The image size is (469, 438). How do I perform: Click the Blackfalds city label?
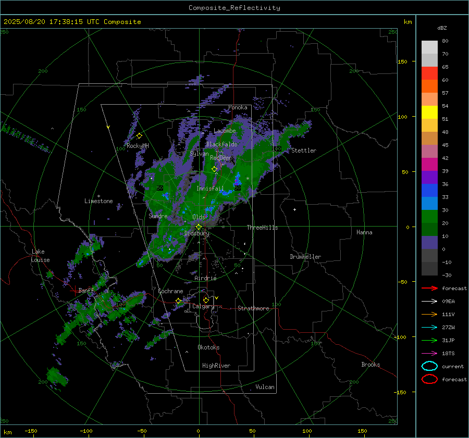(x=221, y=144)
